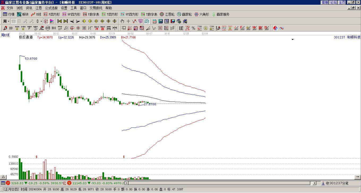
Task: Click the 301237 和顺科技 stock label
Action: [x=347, y=37]
